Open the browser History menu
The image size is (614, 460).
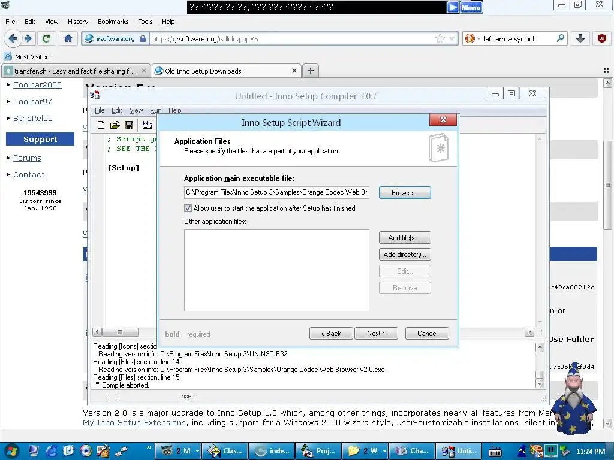[78, 22]
